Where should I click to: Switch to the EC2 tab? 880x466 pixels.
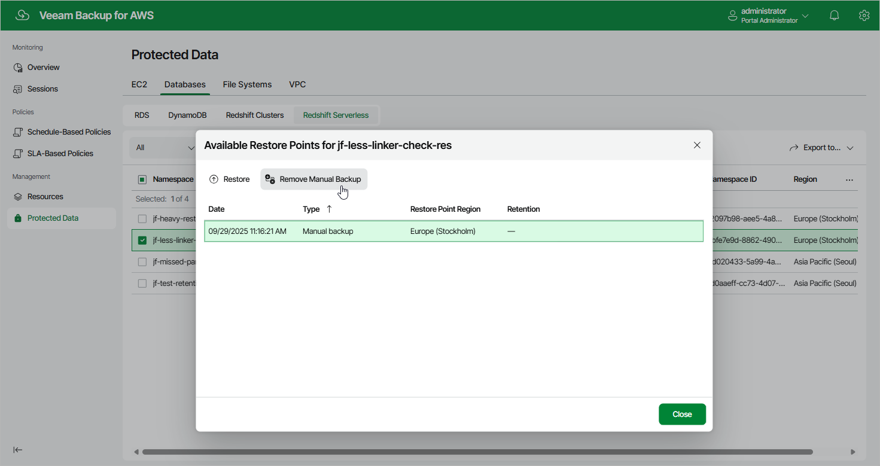(x=139, y=84)
